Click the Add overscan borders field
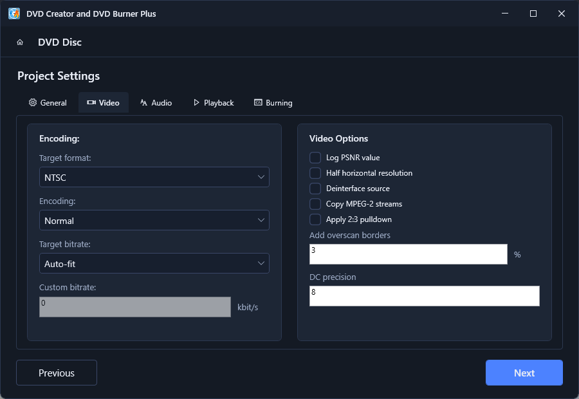The image size is (579, 399). (x=409, y=254)
